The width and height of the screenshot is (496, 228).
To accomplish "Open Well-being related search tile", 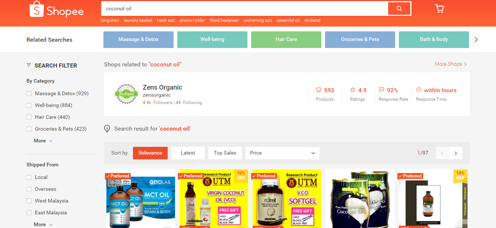I will [212, 39].
